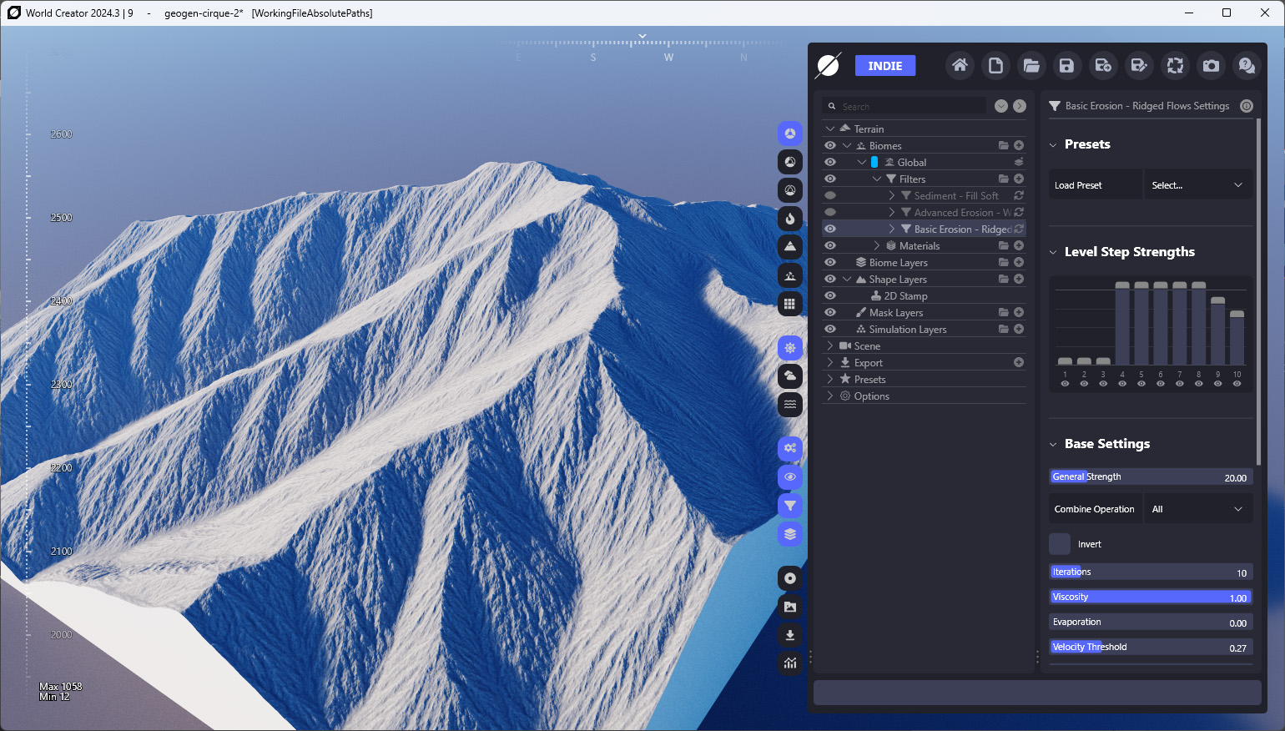
Task: Click the Velocity Threshold slider
Action: [1151, 648]
